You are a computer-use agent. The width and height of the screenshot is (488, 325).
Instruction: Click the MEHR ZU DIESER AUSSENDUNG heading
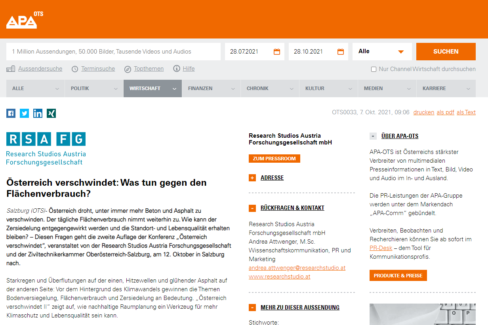[300, 308]
